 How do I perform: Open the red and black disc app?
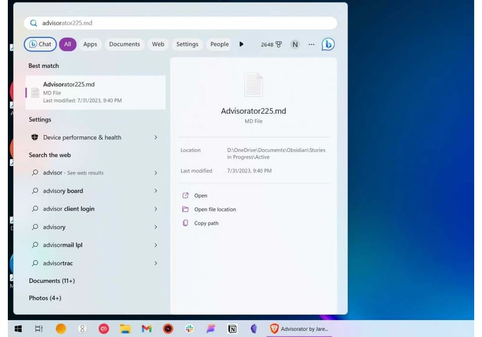168,329
